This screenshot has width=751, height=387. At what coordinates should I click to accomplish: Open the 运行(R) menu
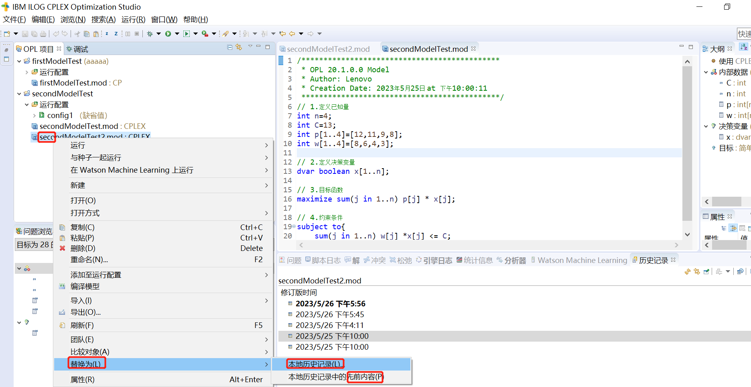[133, 20]
